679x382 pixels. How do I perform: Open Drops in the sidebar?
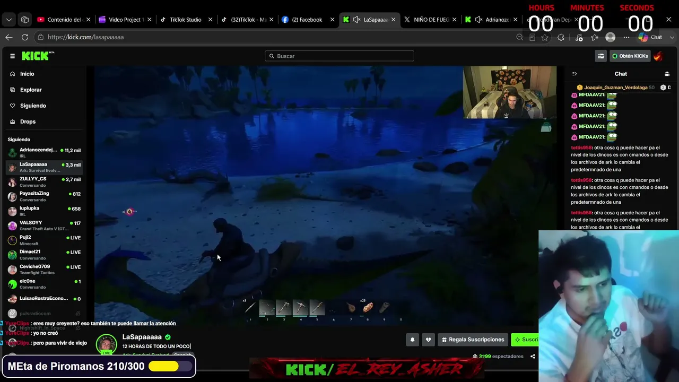[x=28, y=121]
